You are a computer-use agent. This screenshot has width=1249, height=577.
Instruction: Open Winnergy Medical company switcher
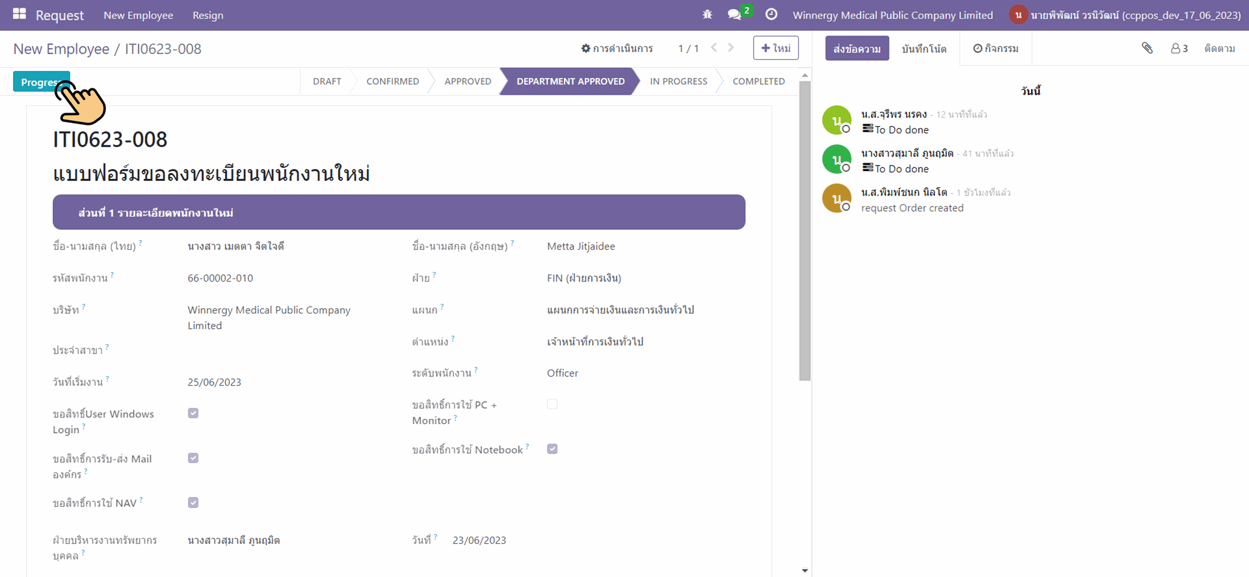pos(893,15)
